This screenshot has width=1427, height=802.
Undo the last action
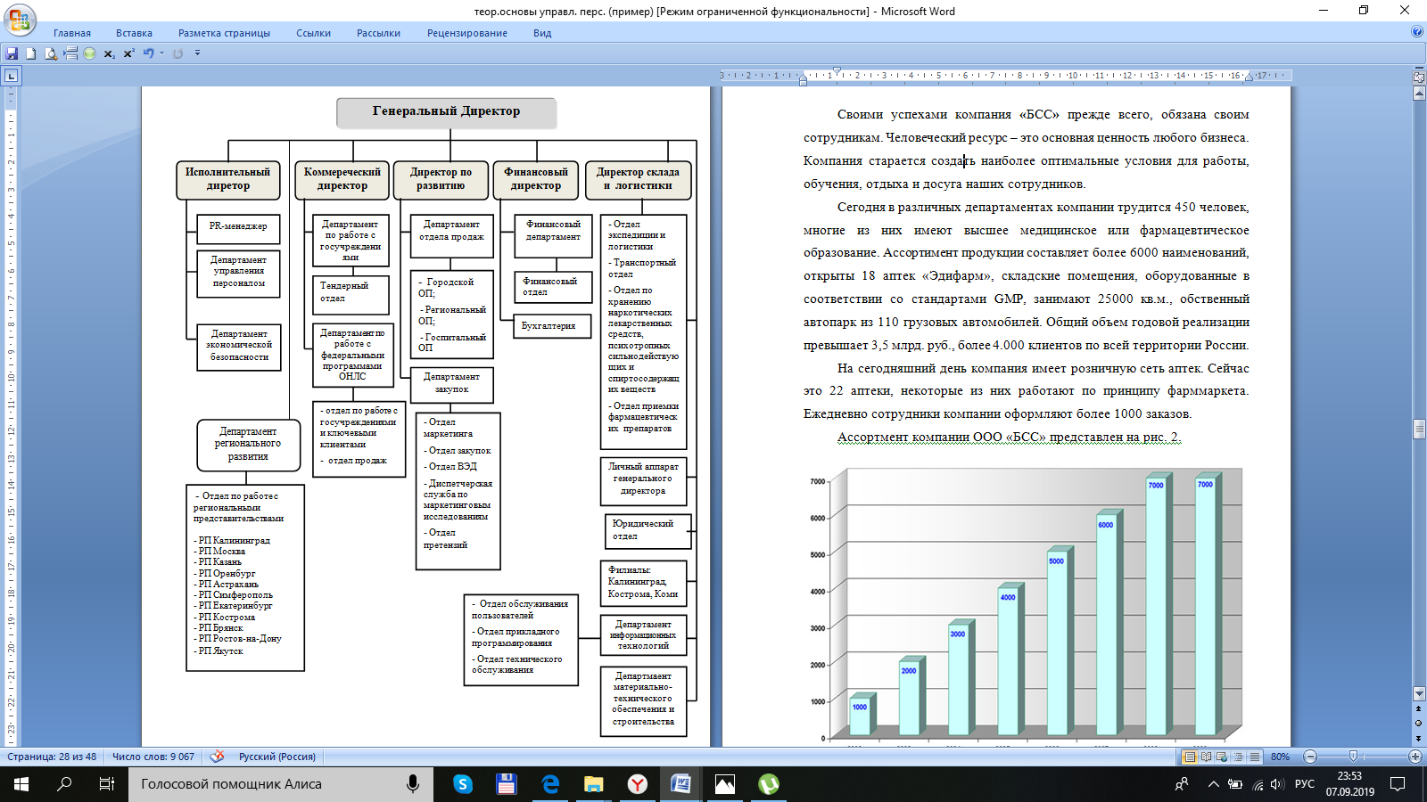(x=149, y=53)
